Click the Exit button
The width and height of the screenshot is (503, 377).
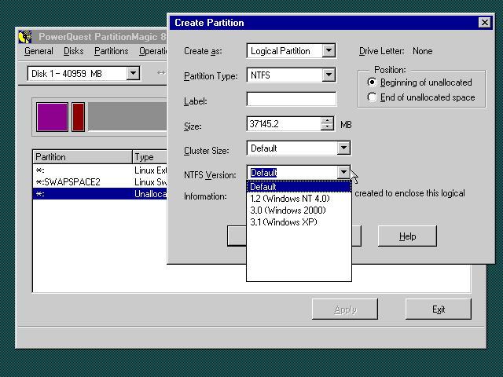tap(439, 309)
